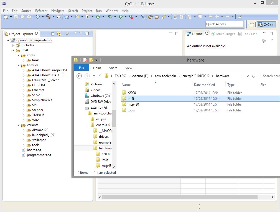The width and height of the screenshot is (280, 212).
Task: Click the Open Perspective icon
Action: click(251, 24)
